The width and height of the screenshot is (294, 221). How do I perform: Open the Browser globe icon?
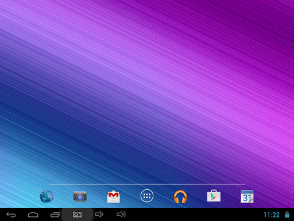[47, 196]
